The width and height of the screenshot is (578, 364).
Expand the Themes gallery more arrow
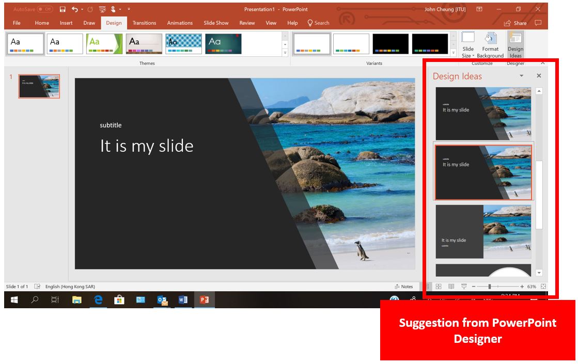pos(285,53)
